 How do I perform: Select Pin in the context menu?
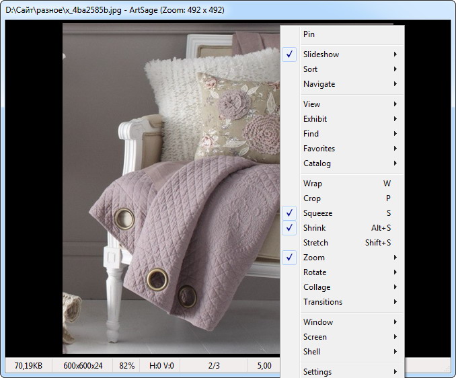[x=342, y=34]
